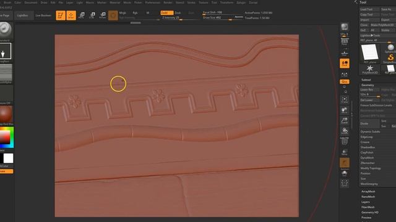Select the Move transform icon

(82, 15)
